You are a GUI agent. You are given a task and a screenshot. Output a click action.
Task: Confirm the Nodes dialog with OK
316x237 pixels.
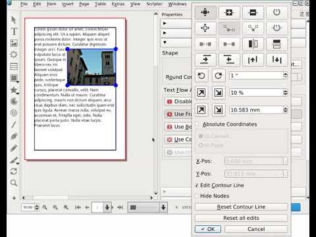pyautogui.click(x=208, y=229)
